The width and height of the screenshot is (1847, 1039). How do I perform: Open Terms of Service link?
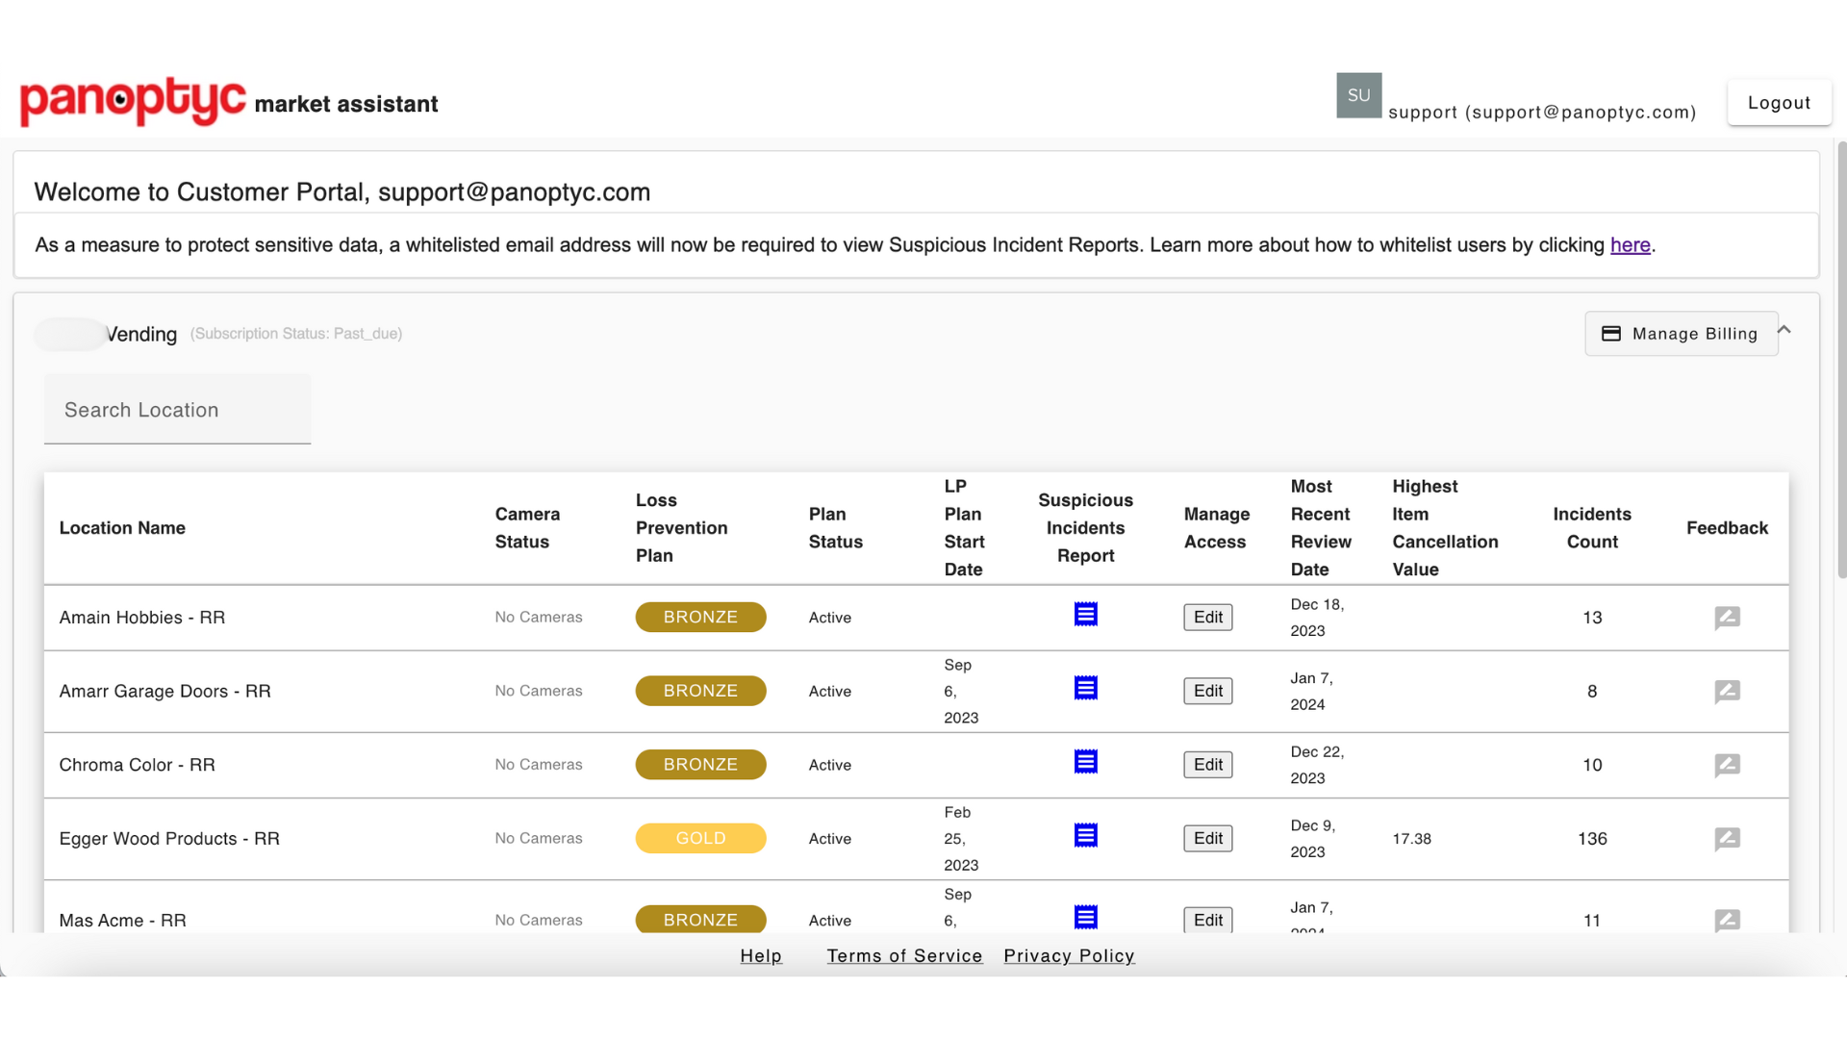(904, 956)
